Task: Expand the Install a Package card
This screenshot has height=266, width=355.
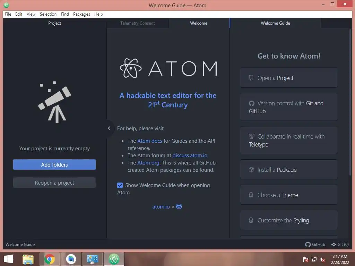Action: coord(289,170)
